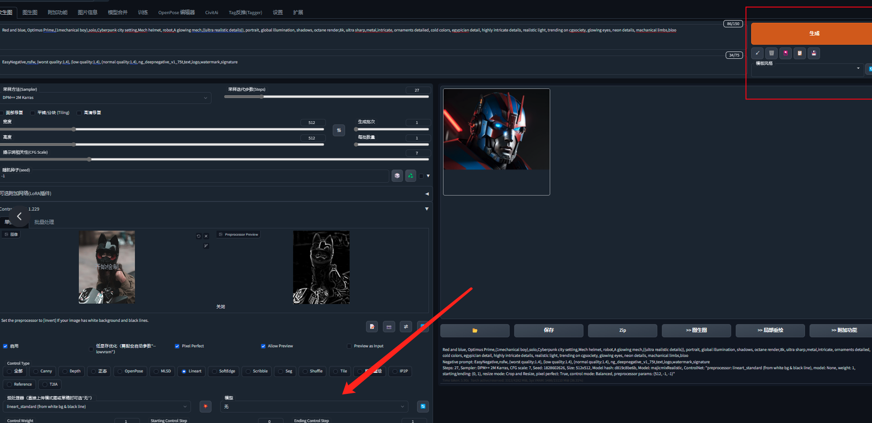The width and height of the screenshot is (872, 423).
Task: Click the floating back arrow circle button
Action: [19, 217]
